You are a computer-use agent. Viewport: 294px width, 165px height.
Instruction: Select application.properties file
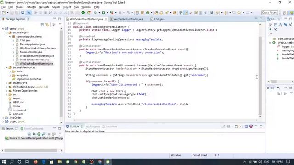click(x=28, y=79)
